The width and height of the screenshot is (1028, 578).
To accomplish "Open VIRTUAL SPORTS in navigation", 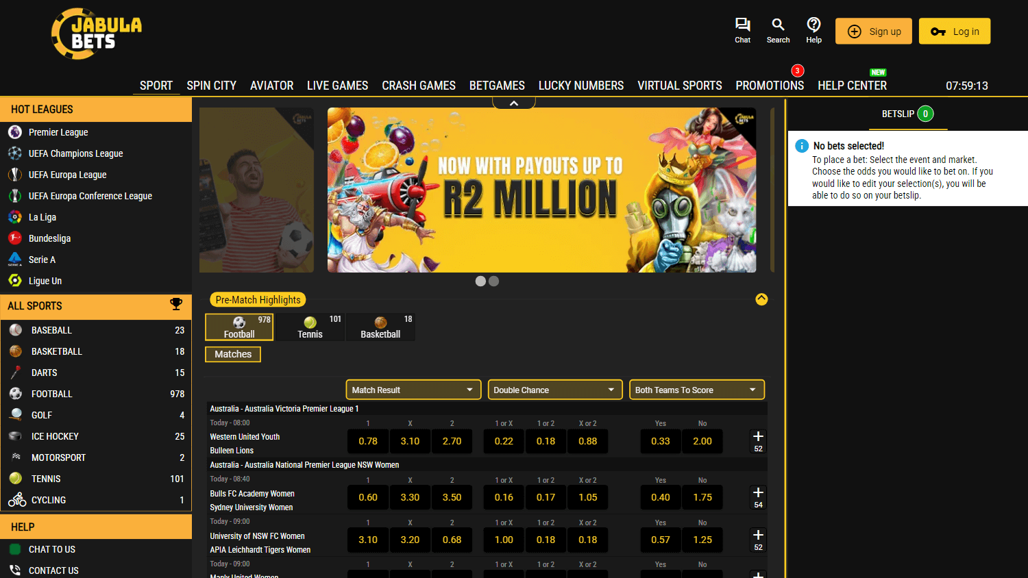I will 679,86.
